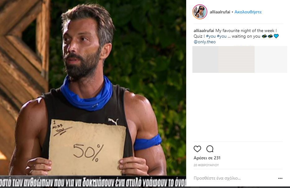Open the caption's bold alliaalrufai username
This screenshot has width=290, height=188.
(x=204, y=31)
